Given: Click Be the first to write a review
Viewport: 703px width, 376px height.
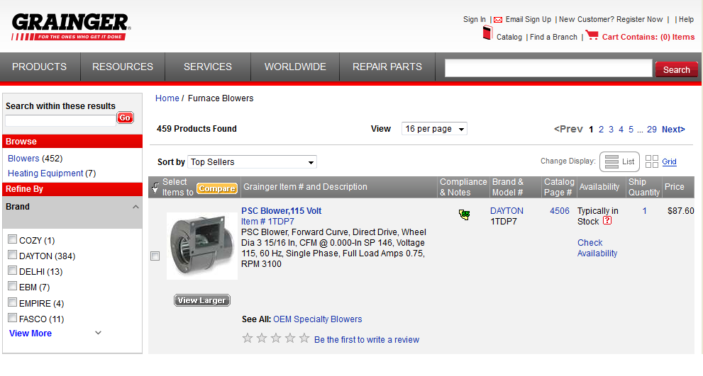Looking at the screenshot, I should pyautogui.click(x=367, y=340).
